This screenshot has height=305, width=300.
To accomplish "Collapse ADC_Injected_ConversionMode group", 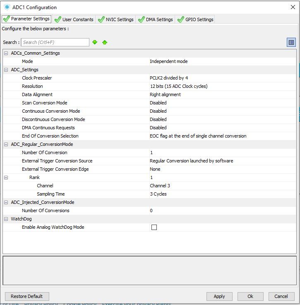I will 6,202.
